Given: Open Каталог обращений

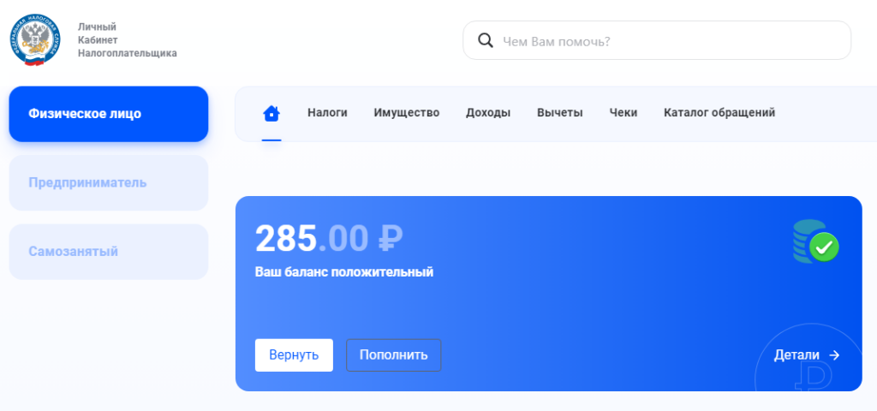Looking at the screenshot, I should [x=719, y=113].
